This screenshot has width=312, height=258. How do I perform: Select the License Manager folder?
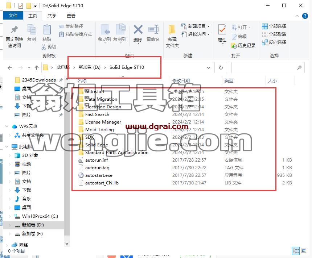103,122
